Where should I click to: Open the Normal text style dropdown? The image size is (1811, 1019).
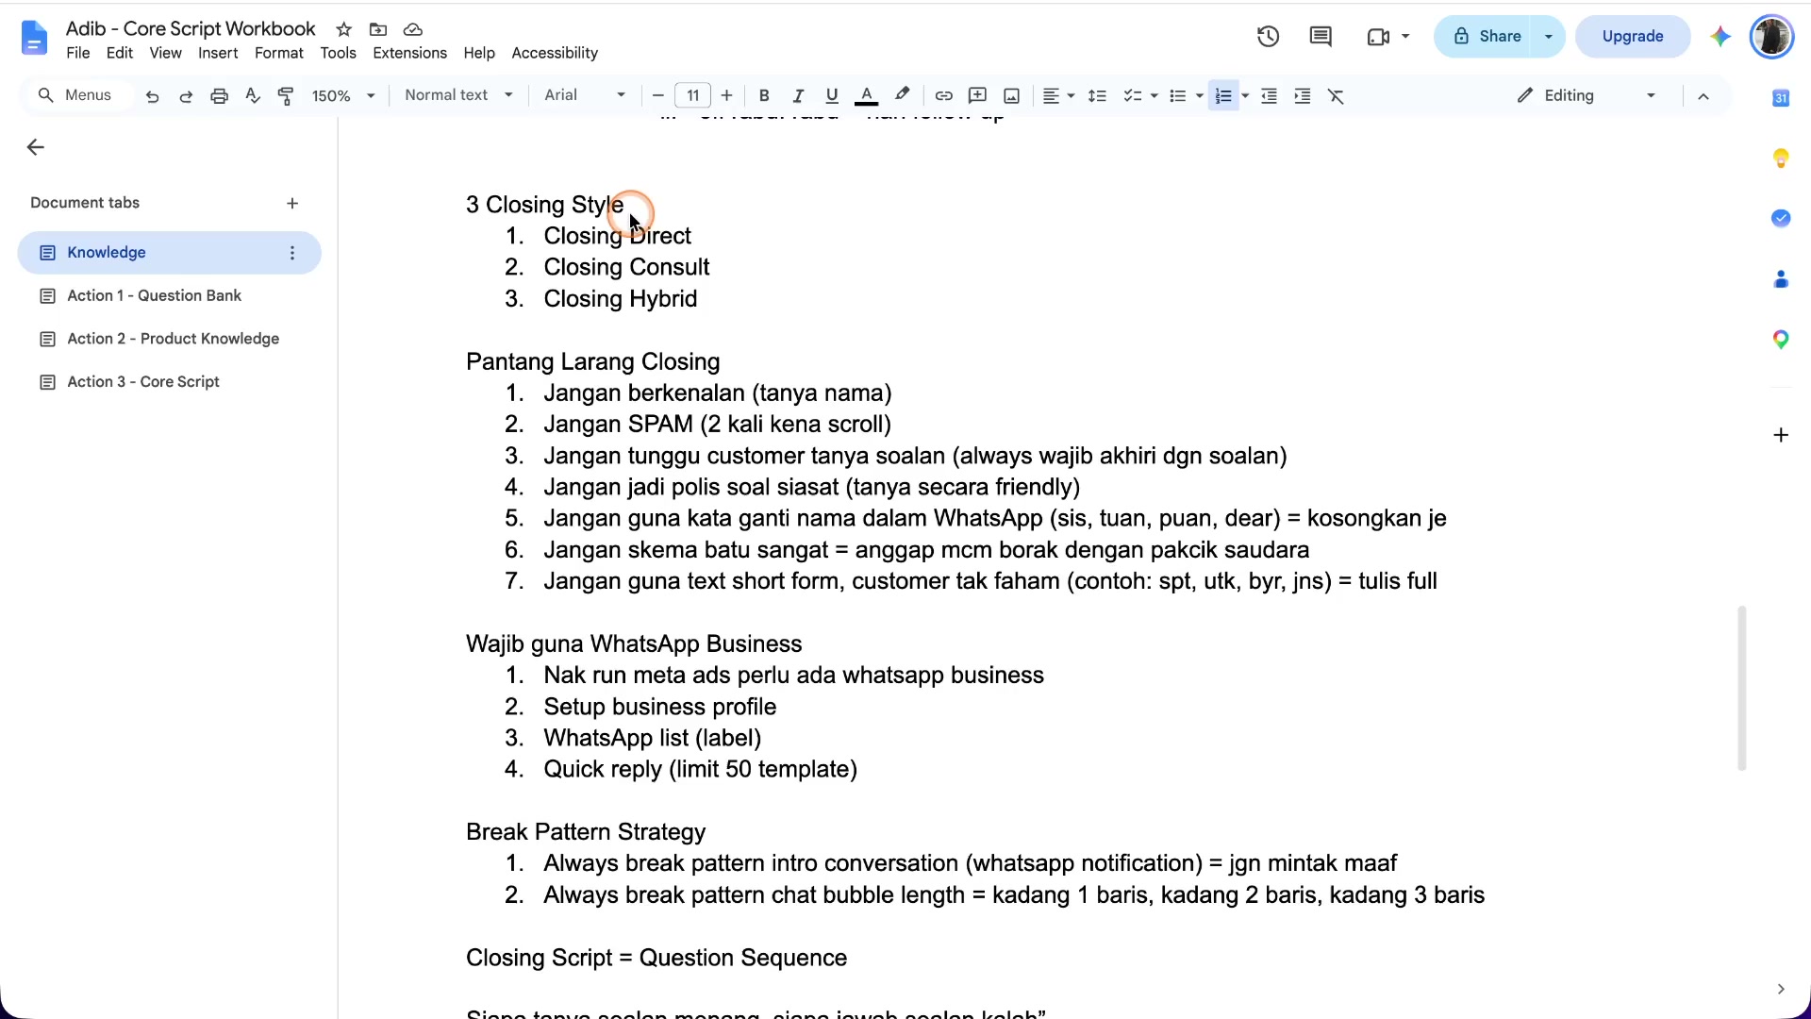458,95
